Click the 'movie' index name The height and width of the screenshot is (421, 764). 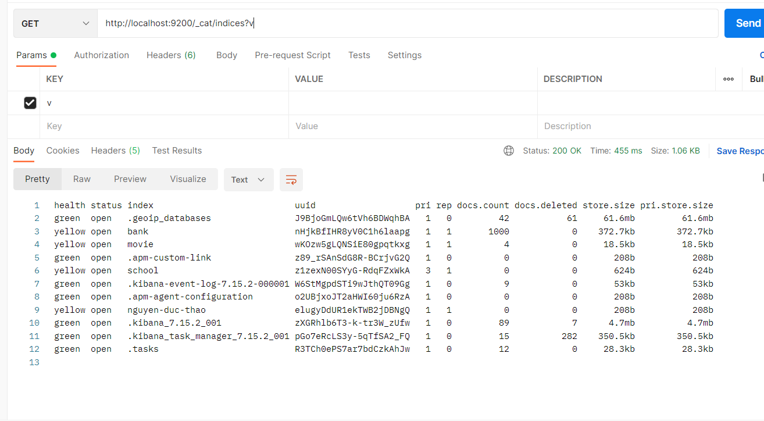[141, 244]
